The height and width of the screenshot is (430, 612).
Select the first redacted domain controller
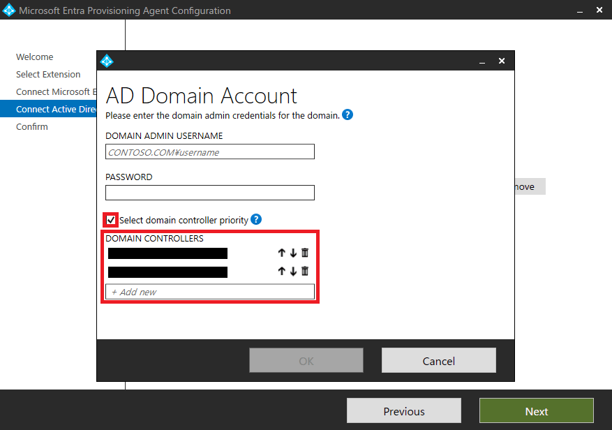(x=168, y=253)
